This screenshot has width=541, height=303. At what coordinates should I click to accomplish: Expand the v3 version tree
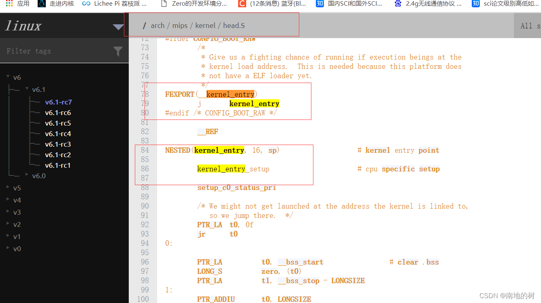8,211
